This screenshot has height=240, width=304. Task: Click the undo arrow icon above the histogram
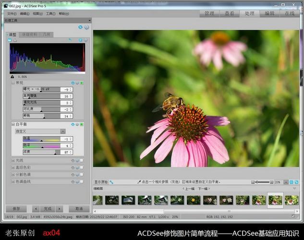70,40
